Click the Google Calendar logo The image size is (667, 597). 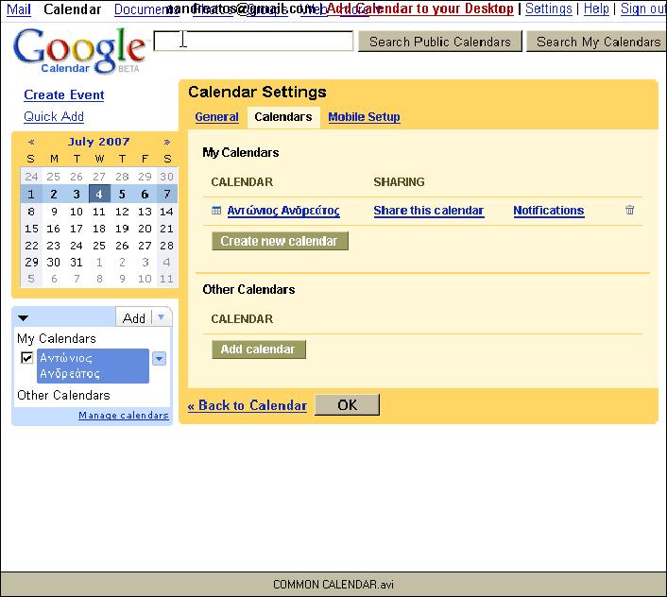pyautogui.click(x=79, y=51)
